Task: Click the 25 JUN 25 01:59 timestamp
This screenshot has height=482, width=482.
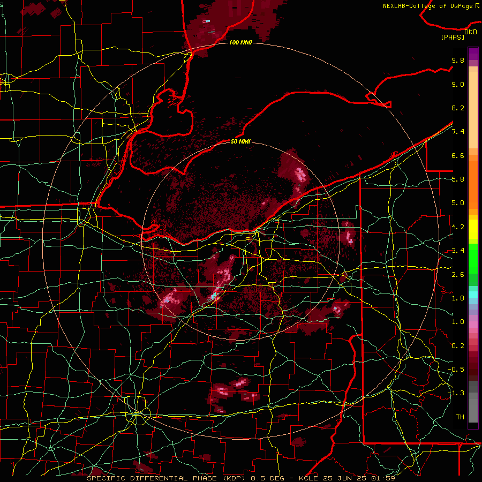Action: (360, 478)
